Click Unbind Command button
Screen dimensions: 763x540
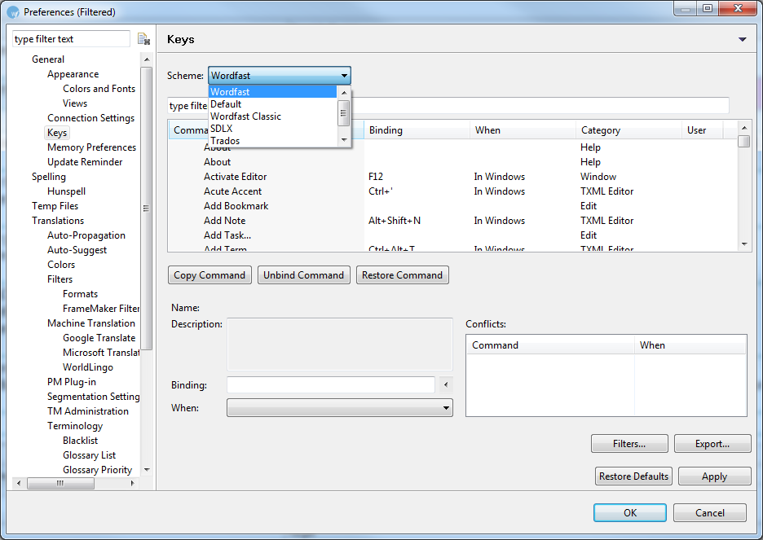[303, 275]
